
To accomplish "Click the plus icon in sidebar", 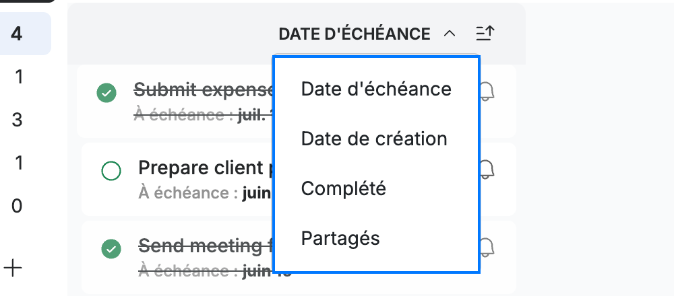I will 13,268.
